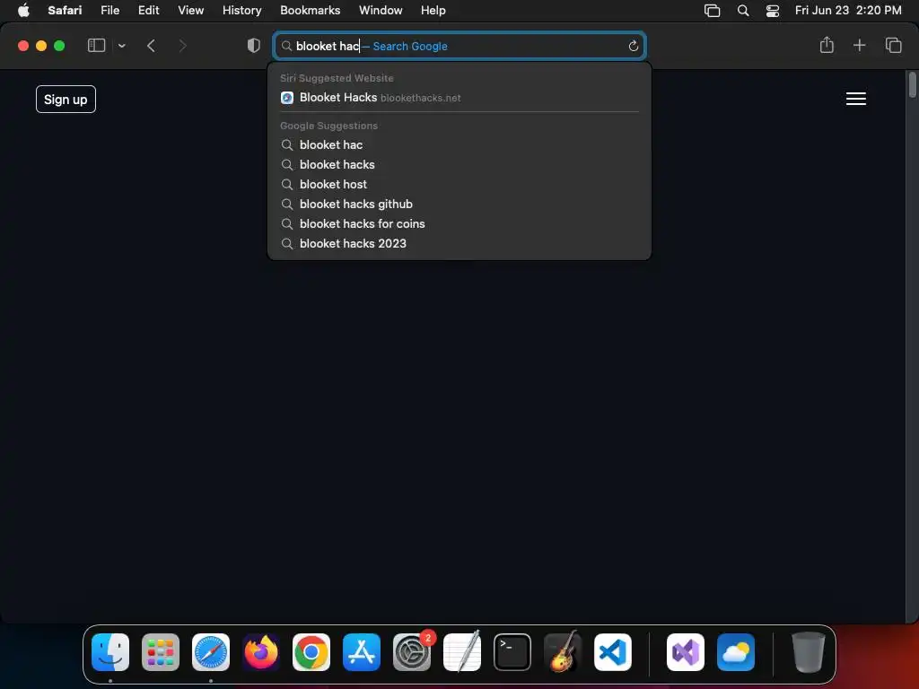
Task: Choose 'blooket hacks 2023' suggestion
Action: pos(459,244)
